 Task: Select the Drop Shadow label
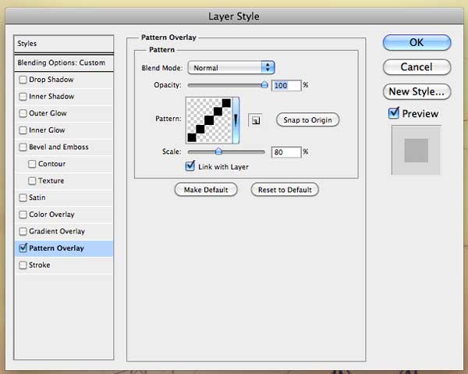[51, 80]
